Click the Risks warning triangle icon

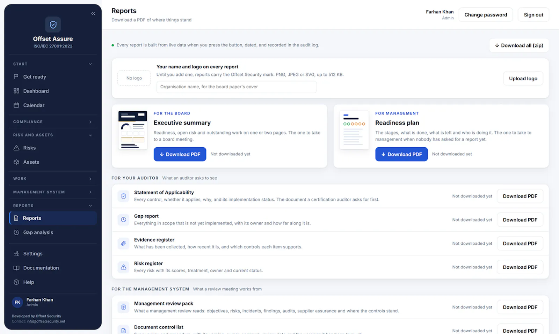click(x=16, y=148)
